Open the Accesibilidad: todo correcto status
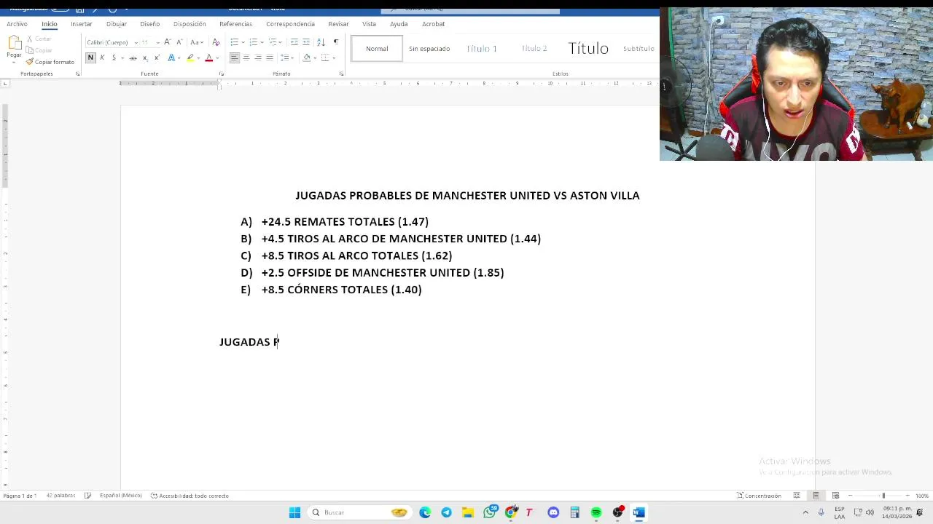The height and width of the screenshot is (524, 933). tap(190, 496)
